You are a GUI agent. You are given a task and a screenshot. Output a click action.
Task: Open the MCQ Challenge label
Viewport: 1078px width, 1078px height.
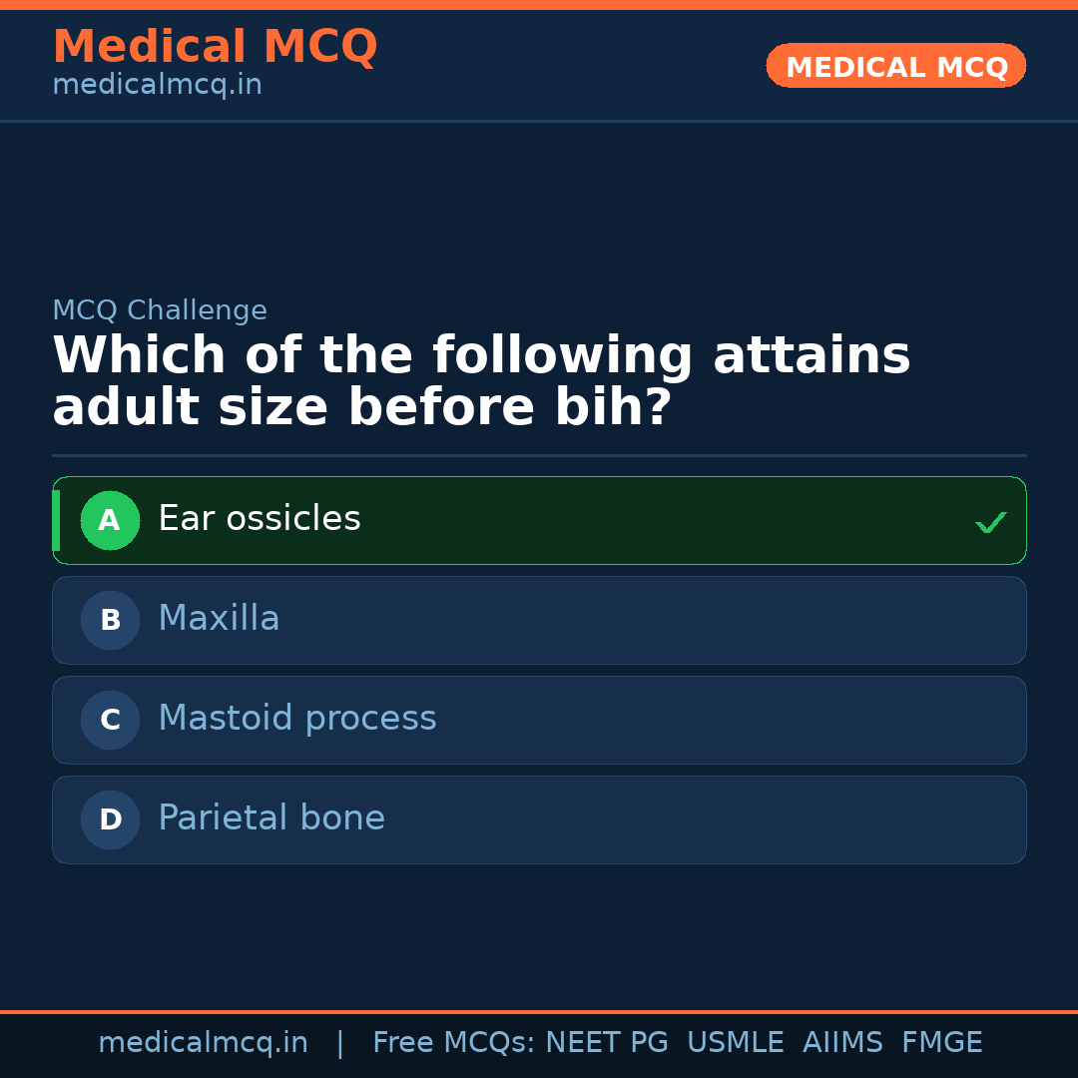click(160, 310)
